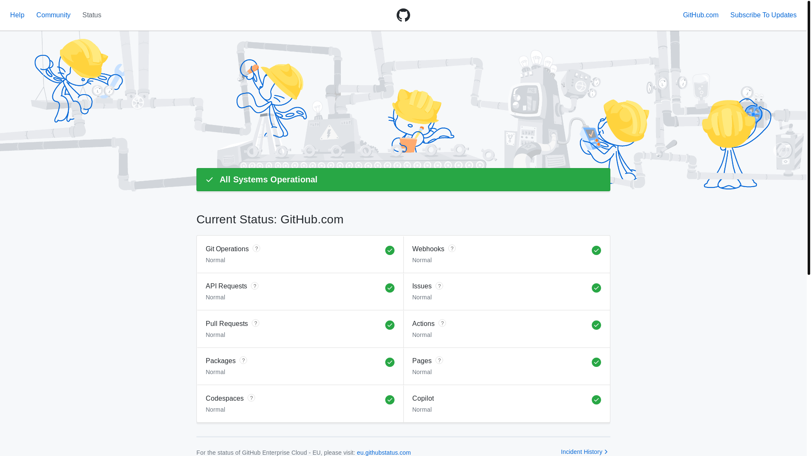Open the Actions help question mark
Viewport: 811px width, 456px height.
tap(442, 323)
